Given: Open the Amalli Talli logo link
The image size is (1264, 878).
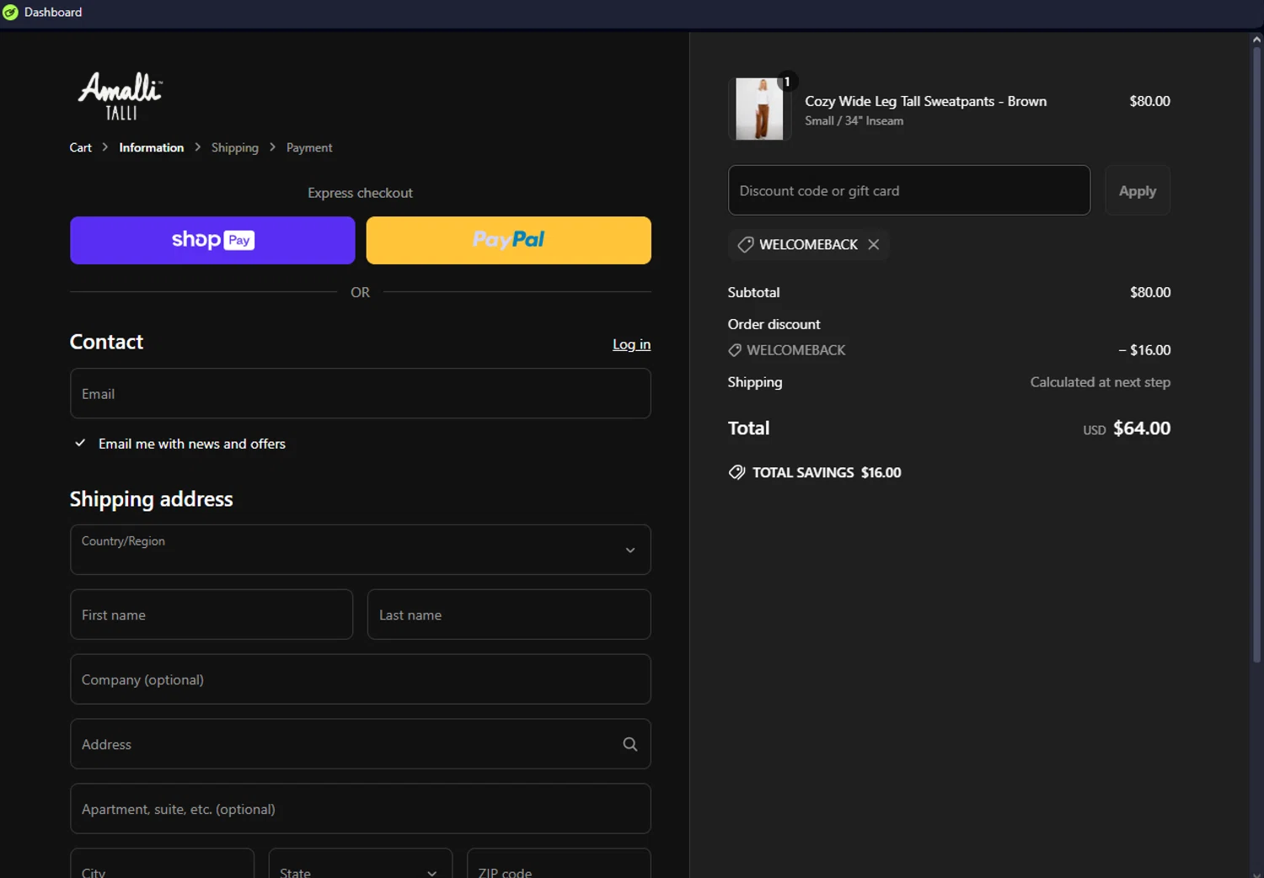Looking at the screenshot, I should click(x=121, y=97).
